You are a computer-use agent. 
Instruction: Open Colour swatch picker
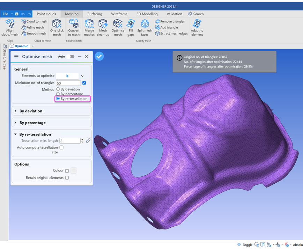[73, 170]
